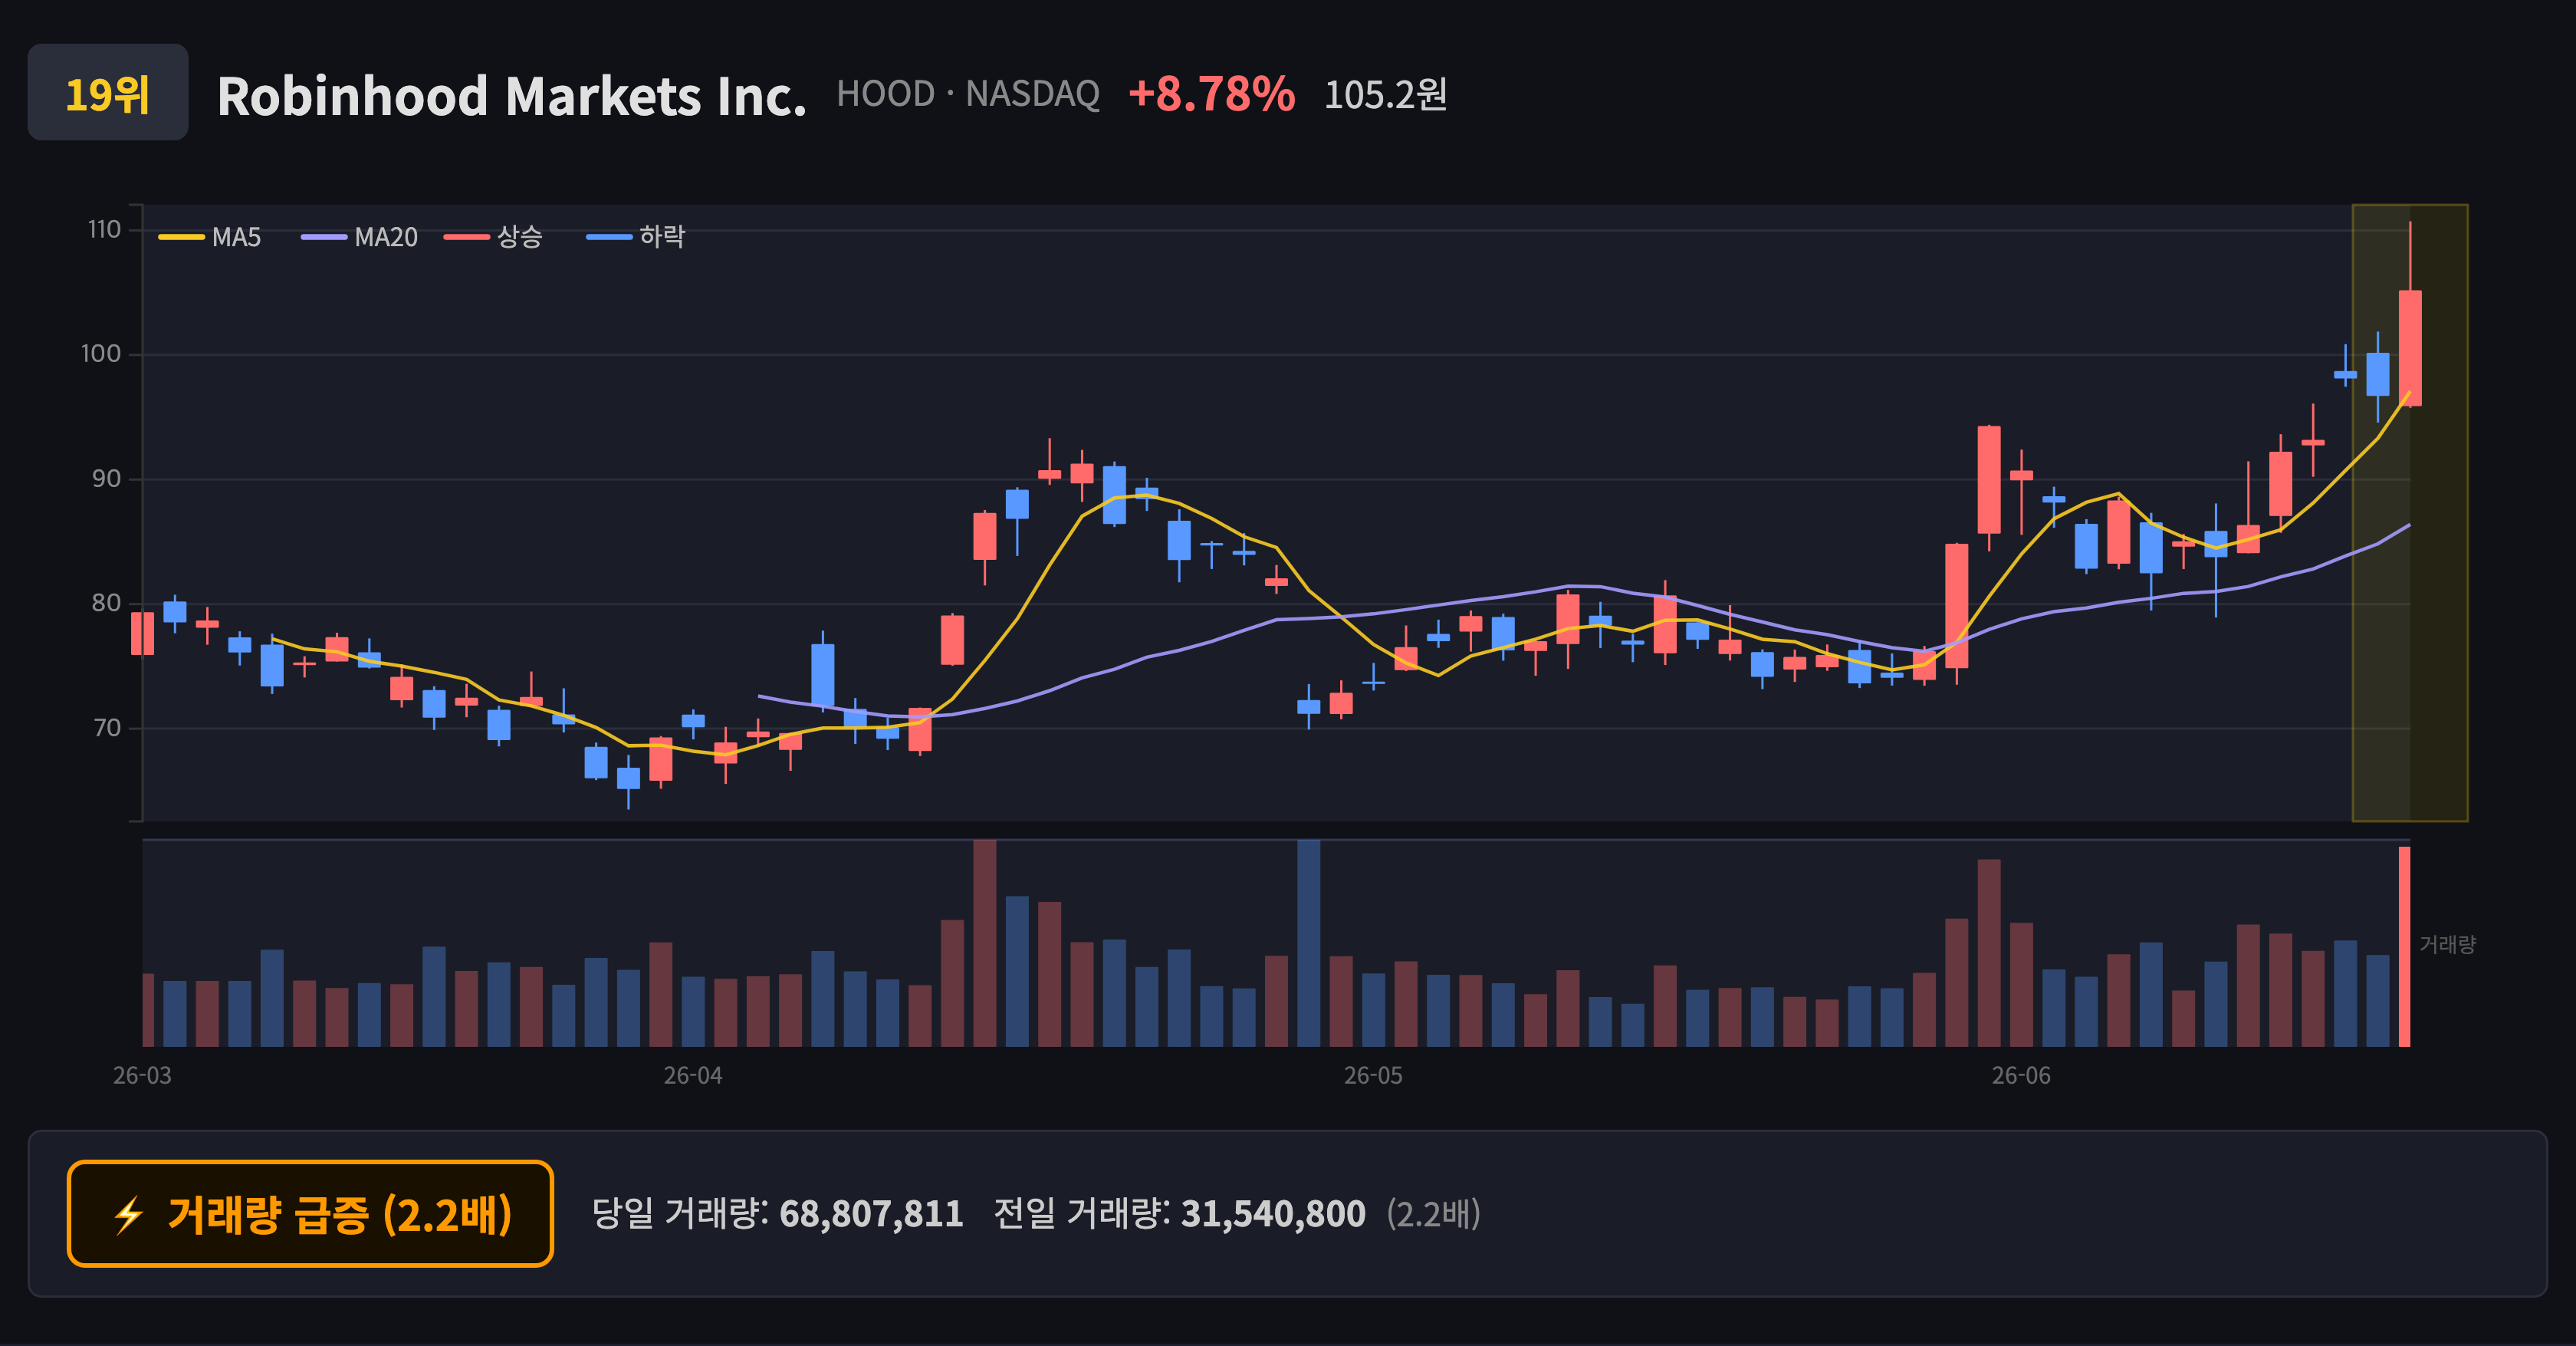Click the 26-06 date axis label
This screenshot has width=2576, height=1346.
coord(2021,1075)
